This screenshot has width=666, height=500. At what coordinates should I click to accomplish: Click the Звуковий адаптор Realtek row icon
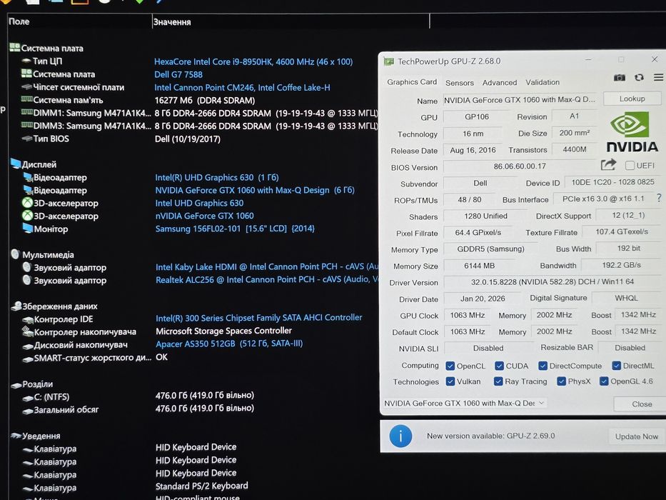[x=27, y=280]
